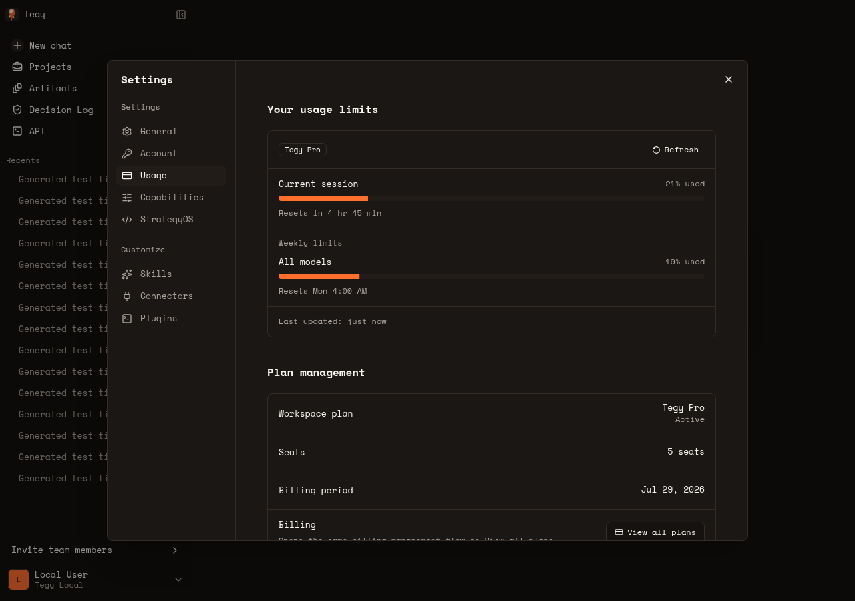
Task: Click the Workspace plan row label
Action: (315, 413)
